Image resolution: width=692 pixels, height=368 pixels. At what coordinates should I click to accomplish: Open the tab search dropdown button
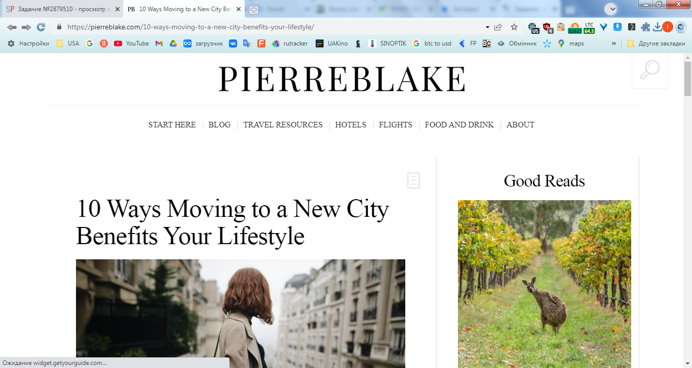coord(611,9)
